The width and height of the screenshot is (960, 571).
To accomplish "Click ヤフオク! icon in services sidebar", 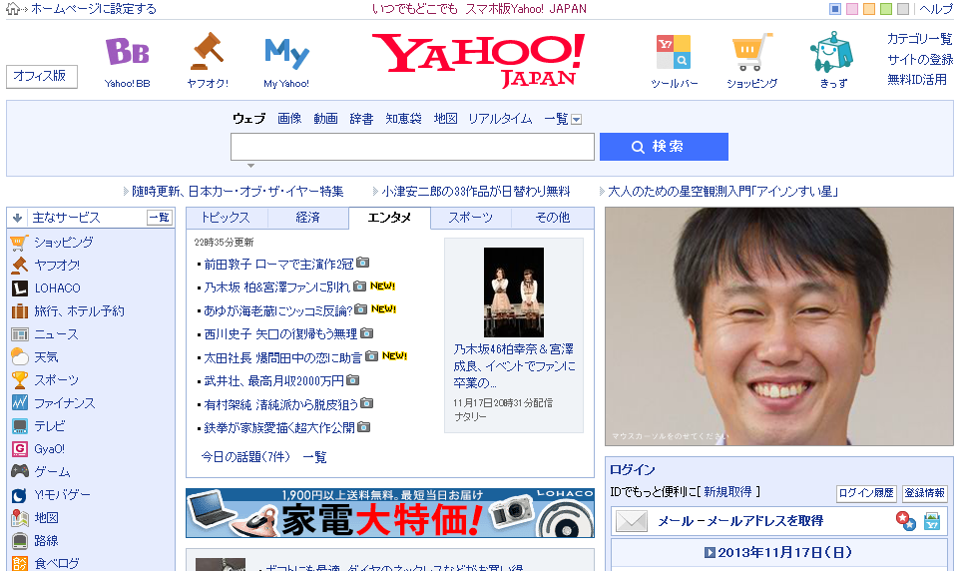I will [20, 266].
